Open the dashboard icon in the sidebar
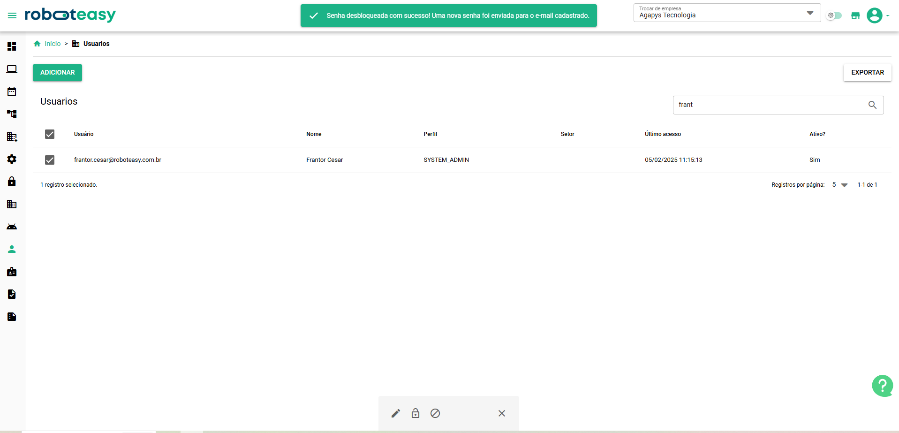This screenshot has height=433, width=899. [12, 46]
